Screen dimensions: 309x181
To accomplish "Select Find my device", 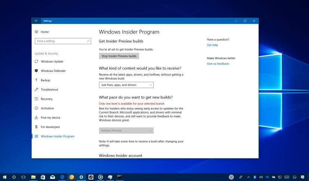I will [x=50, y=118].
